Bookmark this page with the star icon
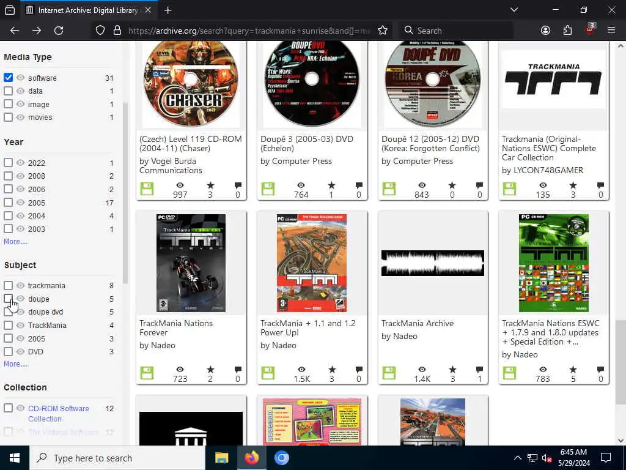The height and width of the screenshot is (470, 626). (383, 31)
